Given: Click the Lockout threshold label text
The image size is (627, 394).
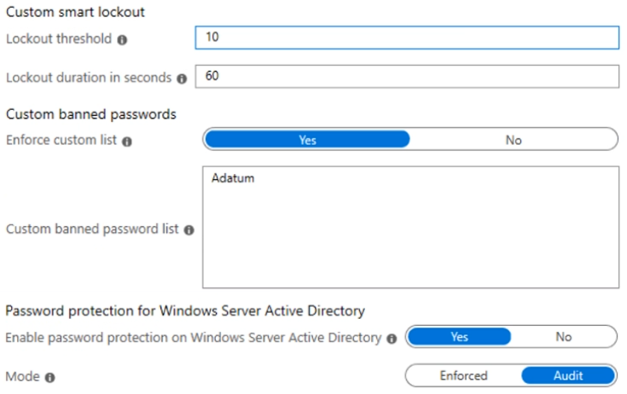Looking at the screenshot, I should coord(59,39).
